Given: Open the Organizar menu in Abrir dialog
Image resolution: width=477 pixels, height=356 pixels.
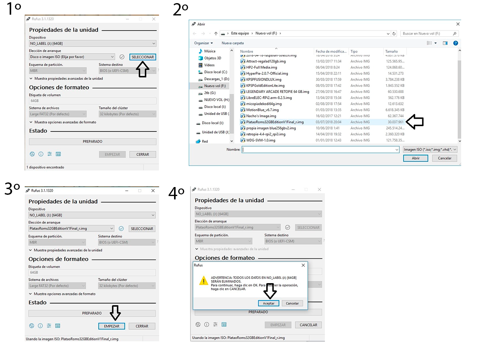Looking at the screenshot, I should point(203,43).
